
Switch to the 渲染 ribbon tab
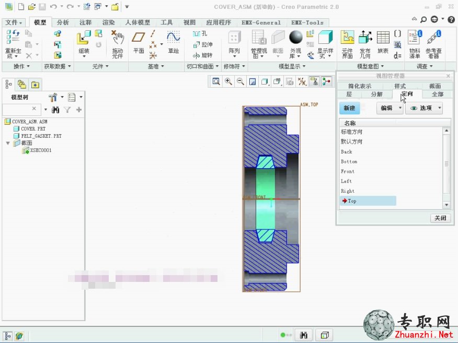[x=108, y=22]
